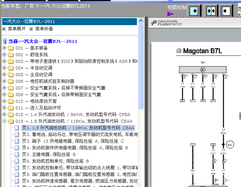This screenshot has width=241, height=187.
Task: Click the tree panel vertical scrollbar thumb
Action: (141, 66)
